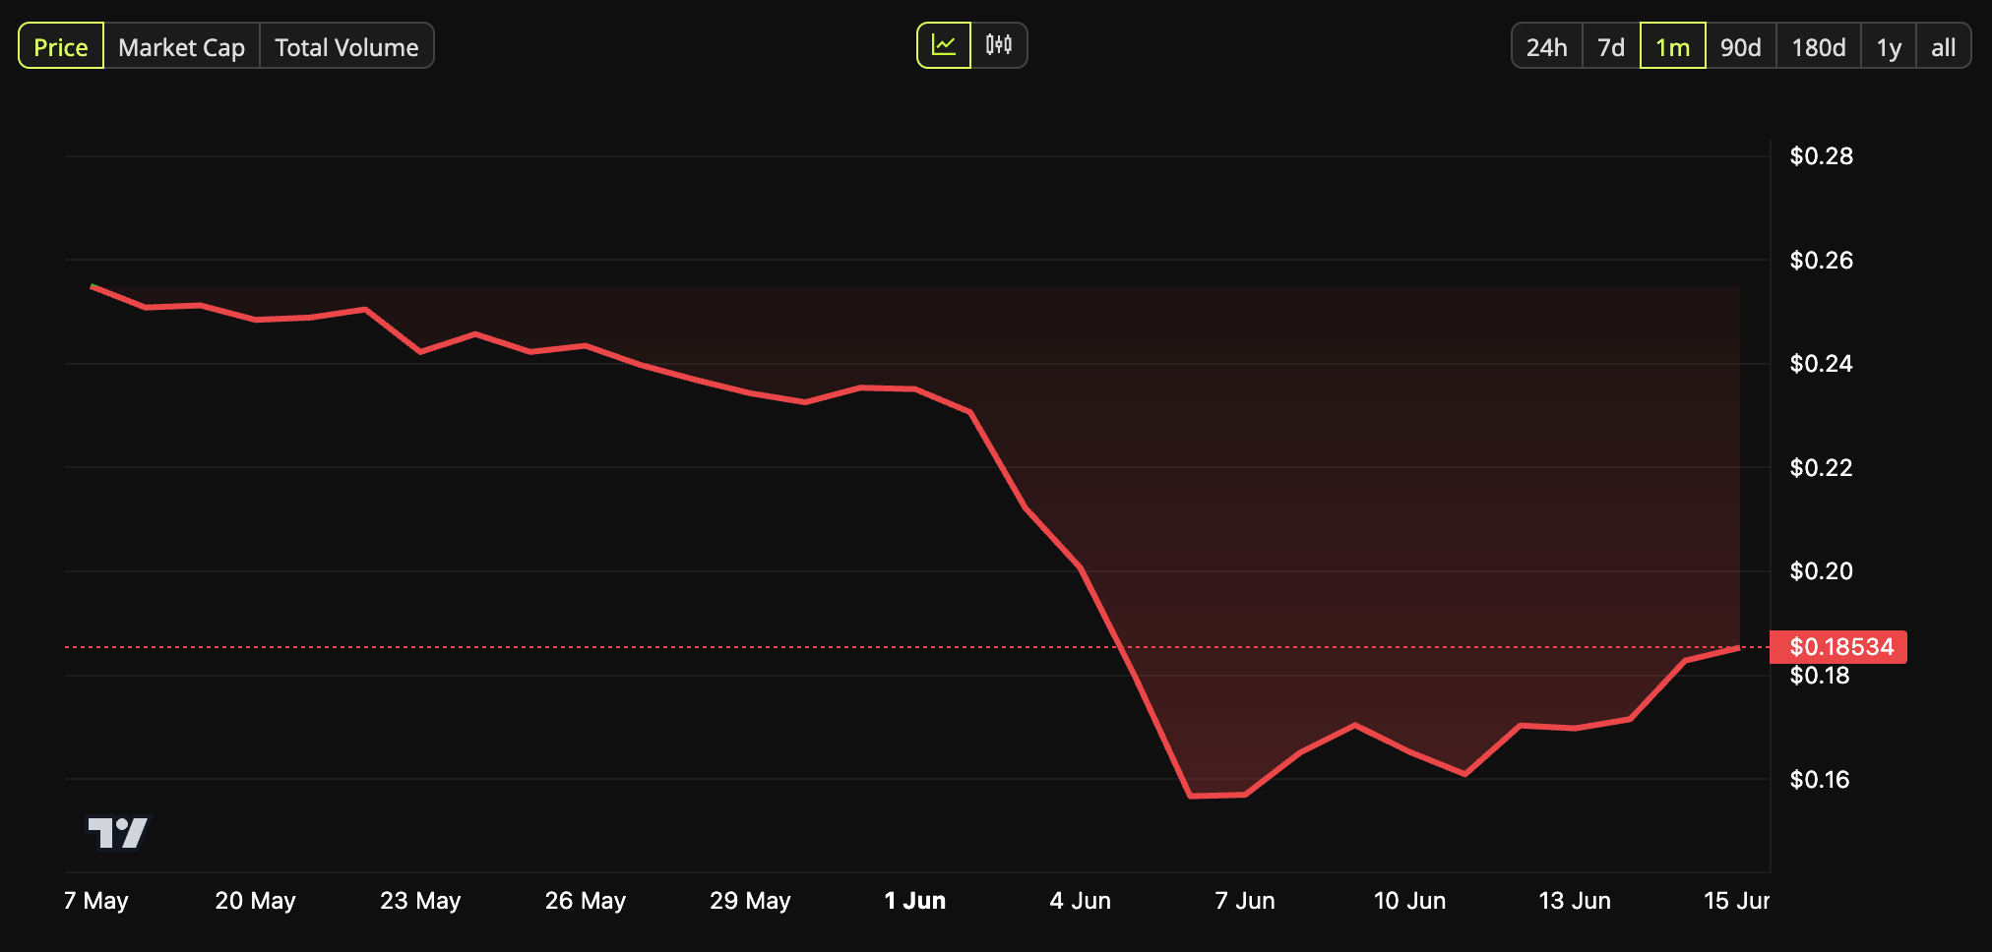
Task: Choose the 90d time range
Action: [1740, 46]
